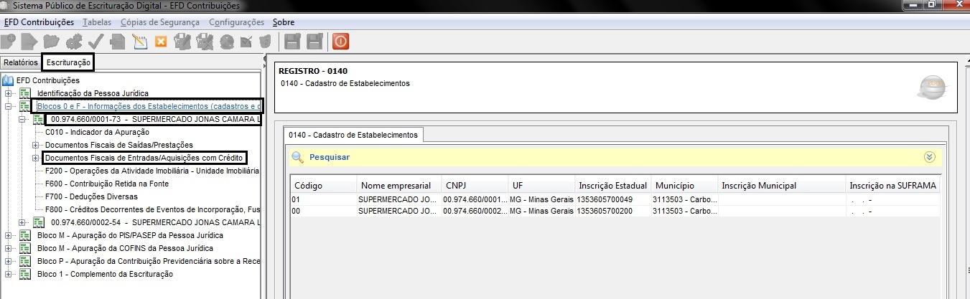Click the gears toolbar icon

[73, 41]
